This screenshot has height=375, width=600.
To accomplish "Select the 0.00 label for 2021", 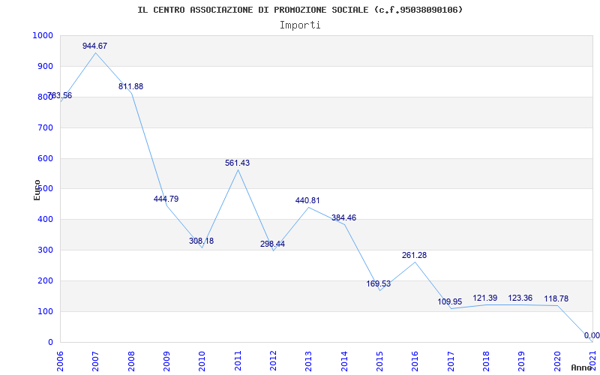I will 592,335.
